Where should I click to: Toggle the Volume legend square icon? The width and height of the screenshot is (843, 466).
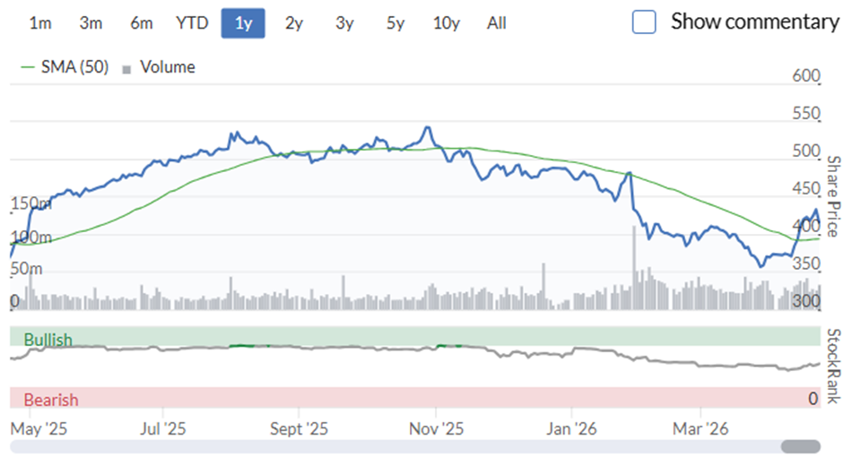126,69
